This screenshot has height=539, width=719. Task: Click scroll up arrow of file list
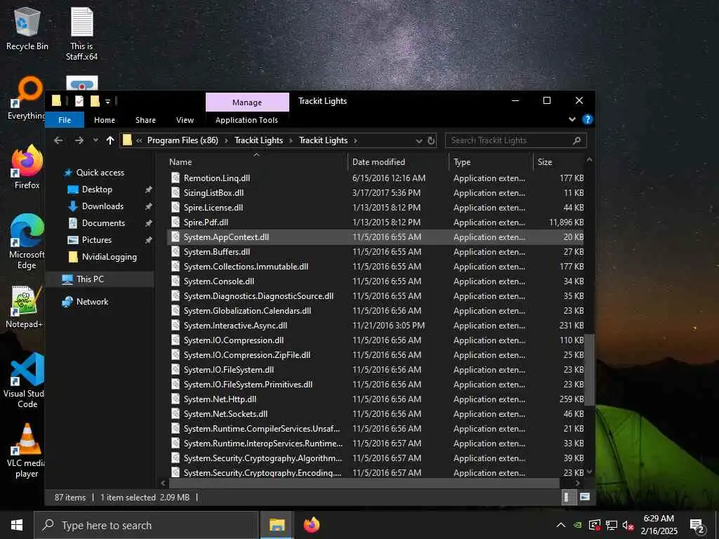[x=589, y=160]
